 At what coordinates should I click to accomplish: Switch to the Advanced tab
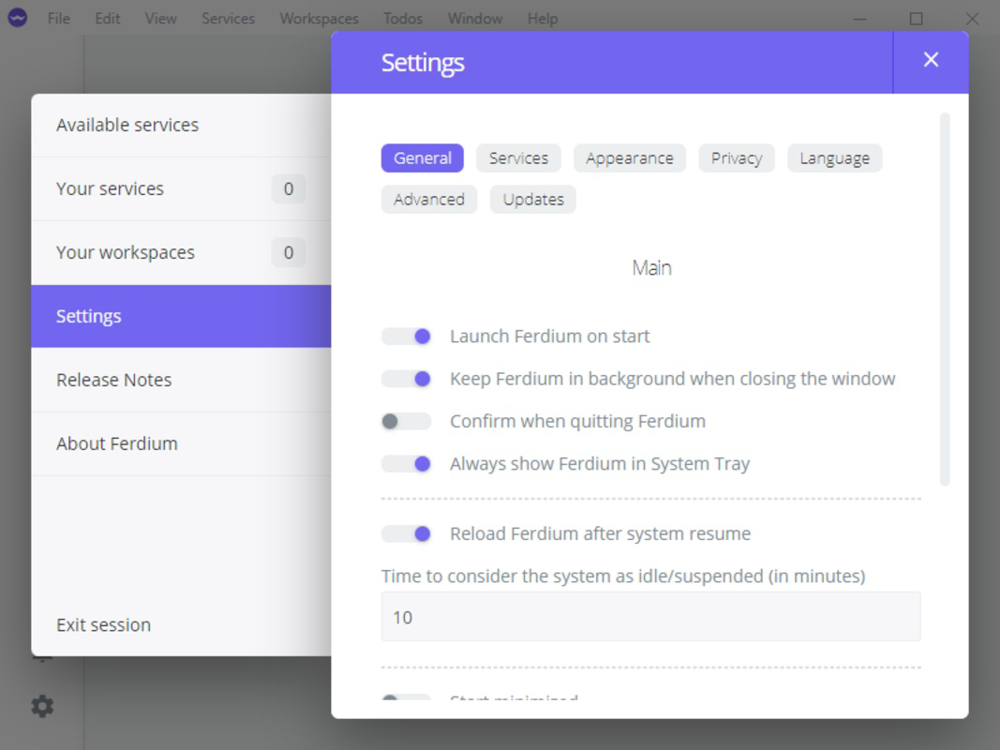(x=429, y=200)
